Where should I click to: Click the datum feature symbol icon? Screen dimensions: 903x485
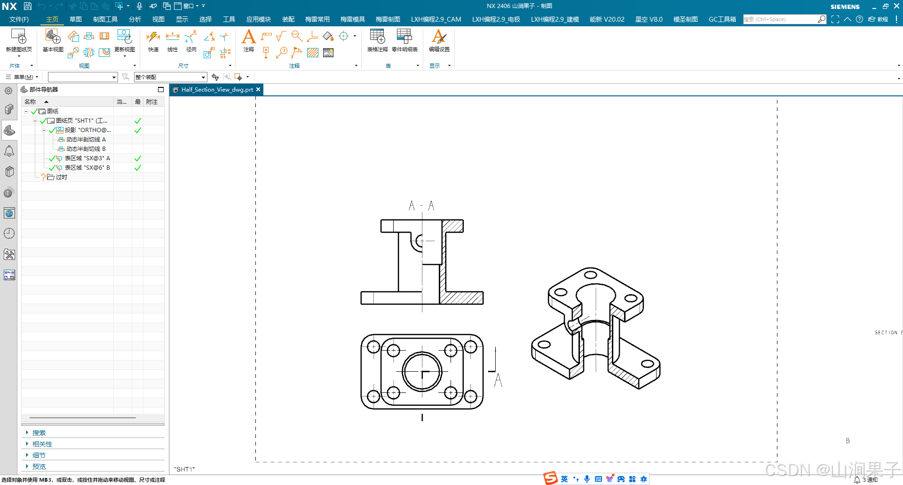click(266, 52)
